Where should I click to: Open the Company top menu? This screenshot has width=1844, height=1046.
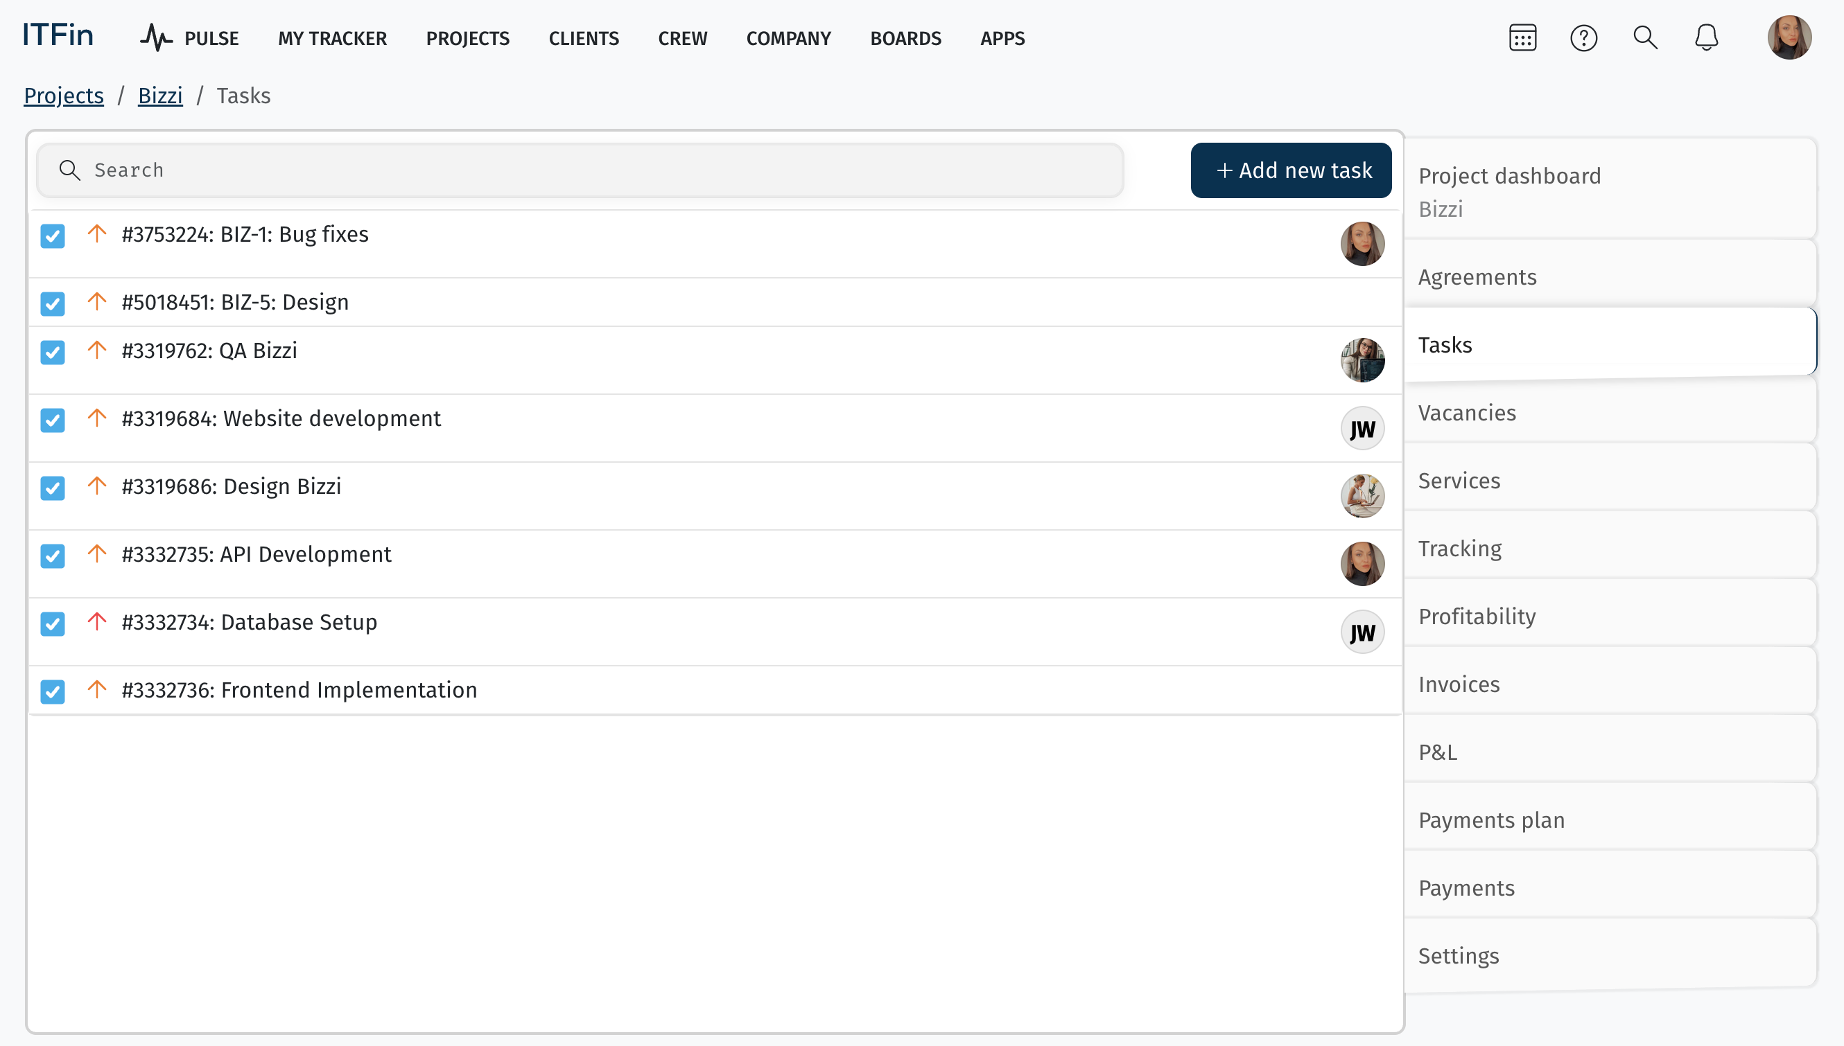pos(788,38)
